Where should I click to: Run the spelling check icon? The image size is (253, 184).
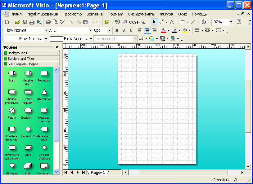point(62,22)
